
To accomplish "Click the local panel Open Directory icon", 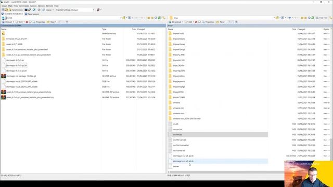I will [x=124, y=18].
